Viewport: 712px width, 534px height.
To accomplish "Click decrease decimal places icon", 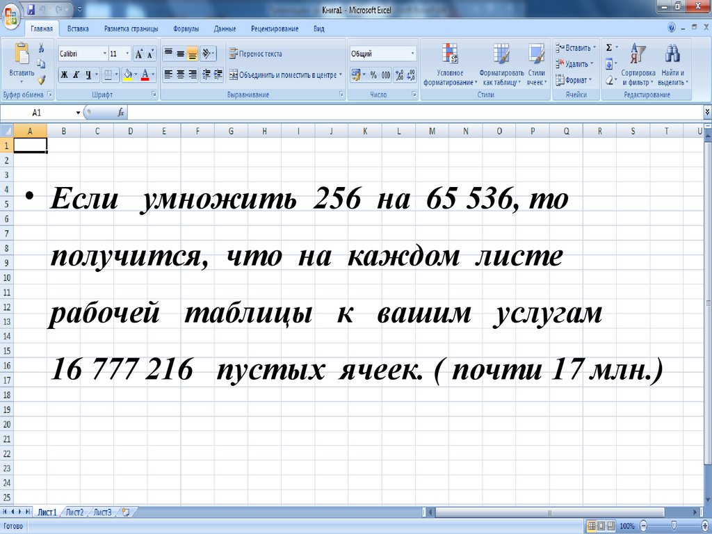I will coord(411,74).
